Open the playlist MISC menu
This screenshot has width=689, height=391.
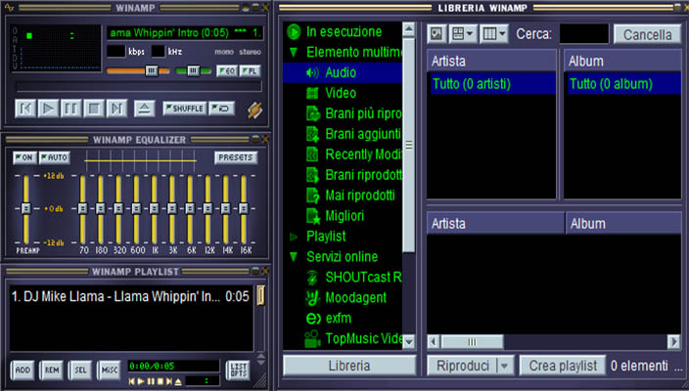110,369
